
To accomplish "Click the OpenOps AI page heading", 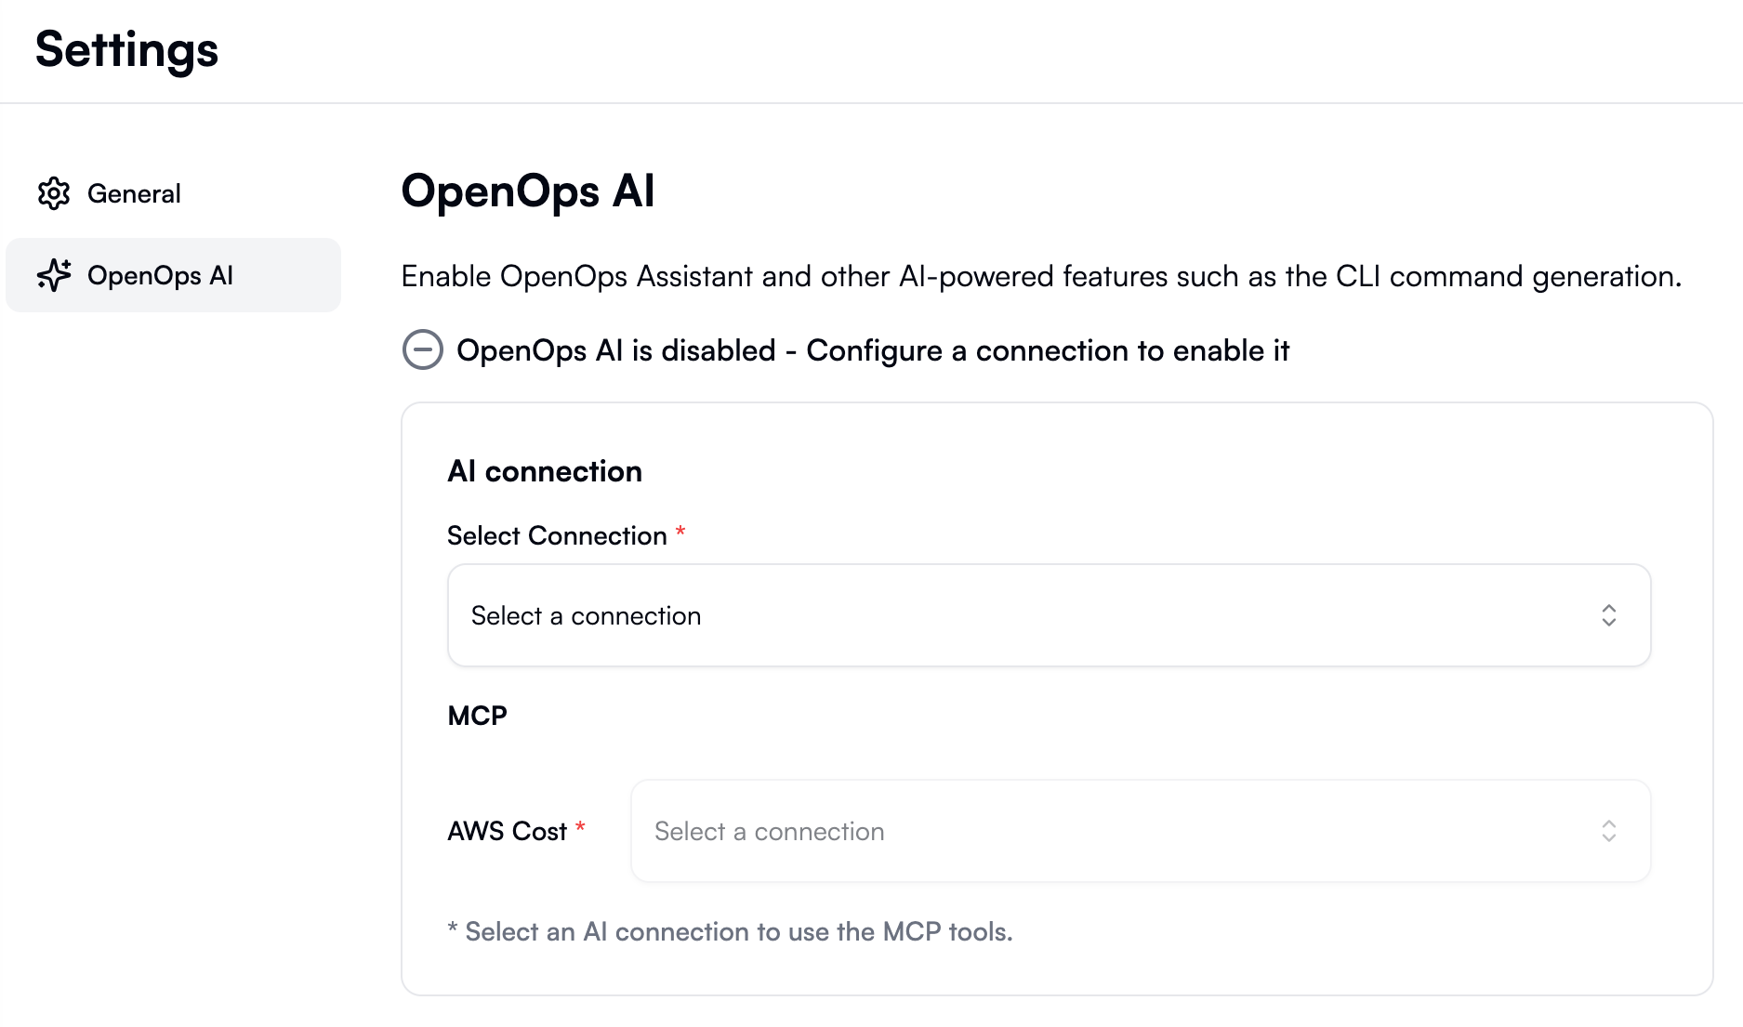I will (x=527, y=191).
